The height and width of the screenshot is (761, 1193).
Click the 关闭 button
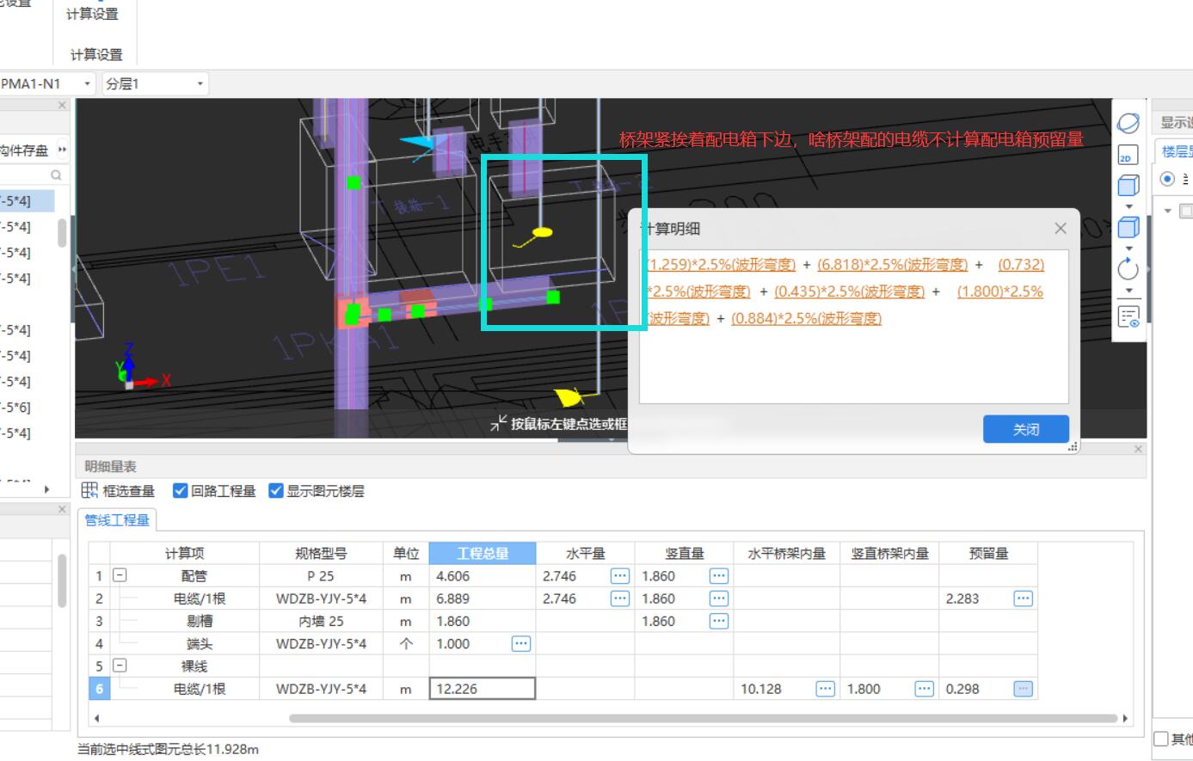[1026, 429]
